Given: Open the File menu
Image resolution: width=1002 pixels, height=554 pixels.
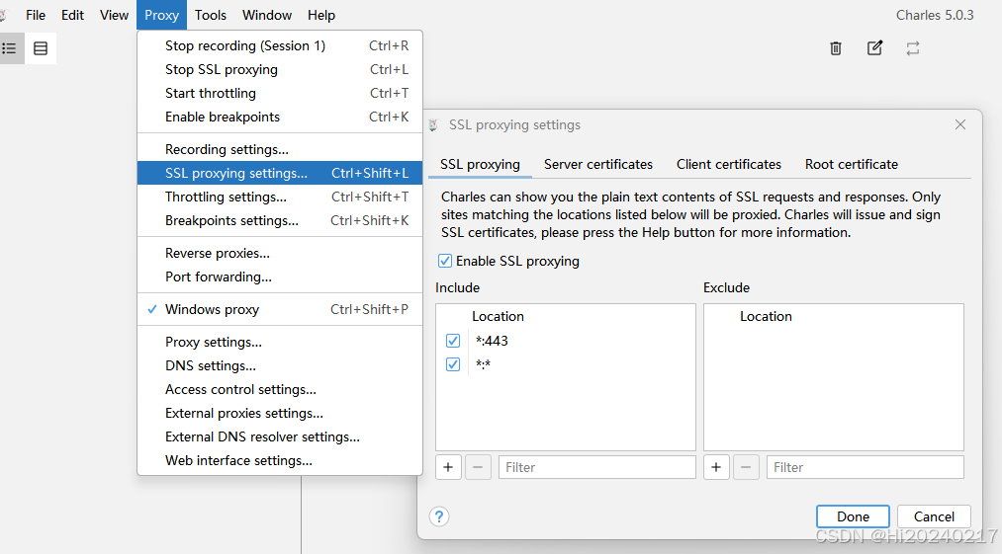Looking at the screenshot, I should pyautogui.click(x=36, y=15).
